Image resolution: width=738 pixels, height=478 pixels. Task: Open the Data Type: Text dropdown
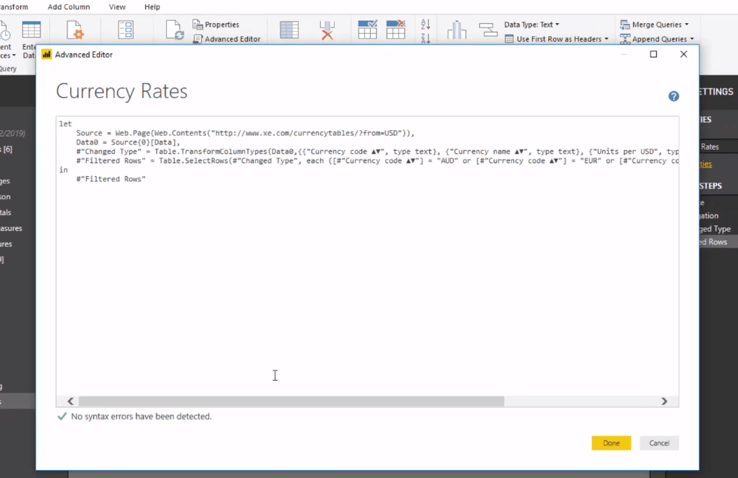(531, 25)
